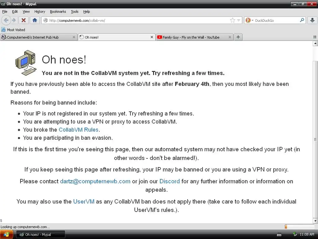Select the Oh noes! tab
The height and width of the screenshot is (239, 318).
pos(117,37)
